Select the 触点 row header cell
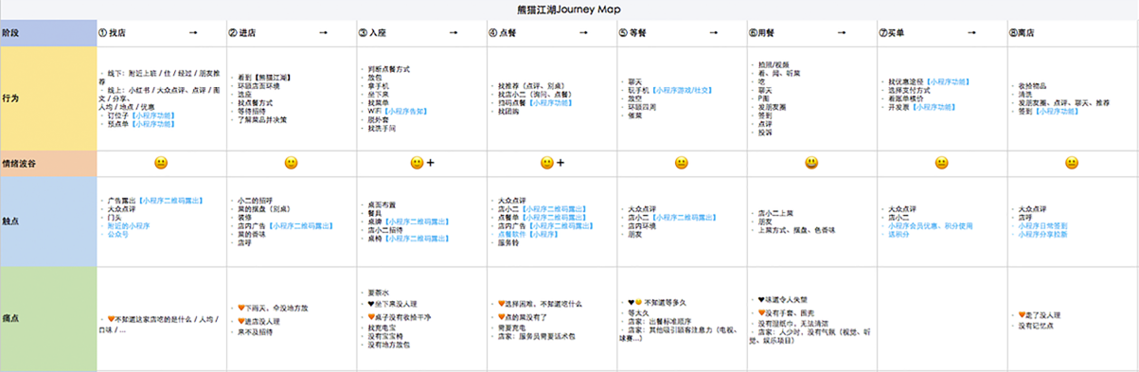This screenshot has height=372, width=1139. click(x=48, y=221)
